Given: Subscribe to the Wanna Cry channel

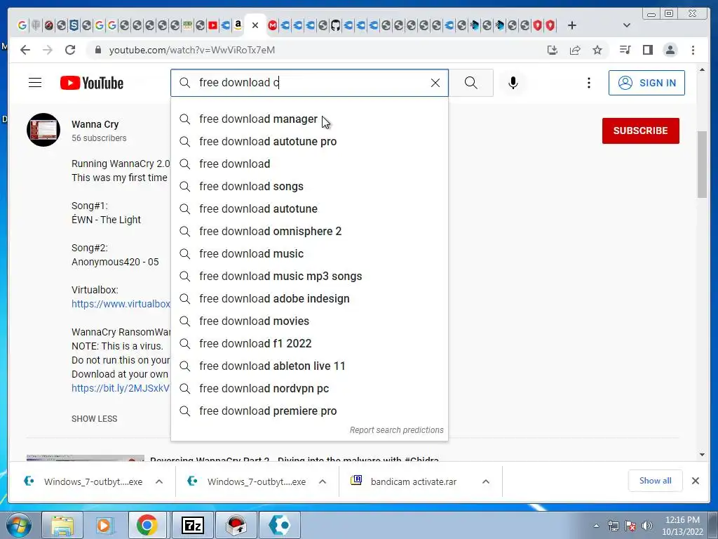Looking at the screenshot, I should tap(641, 131).
